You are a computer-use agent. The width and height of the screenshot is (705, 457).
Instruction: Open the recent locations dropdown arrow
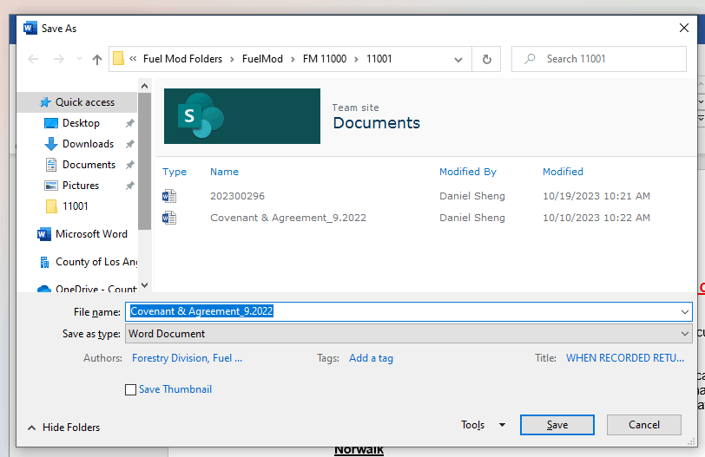(79, 59)
